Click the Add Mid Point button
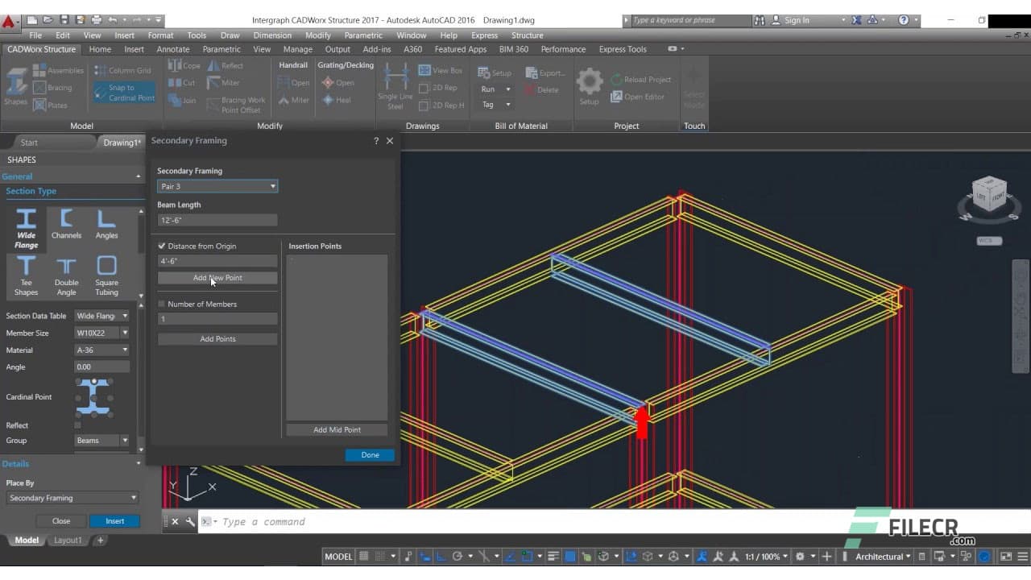Screen dimensions: 1031x580 pyautogui.click(x=336, y=429)
